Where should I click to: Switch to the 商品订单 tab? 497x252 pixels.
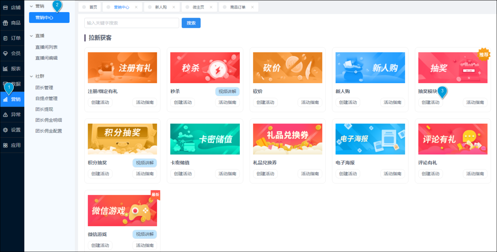pyautogui.click(x=238, y=7)
